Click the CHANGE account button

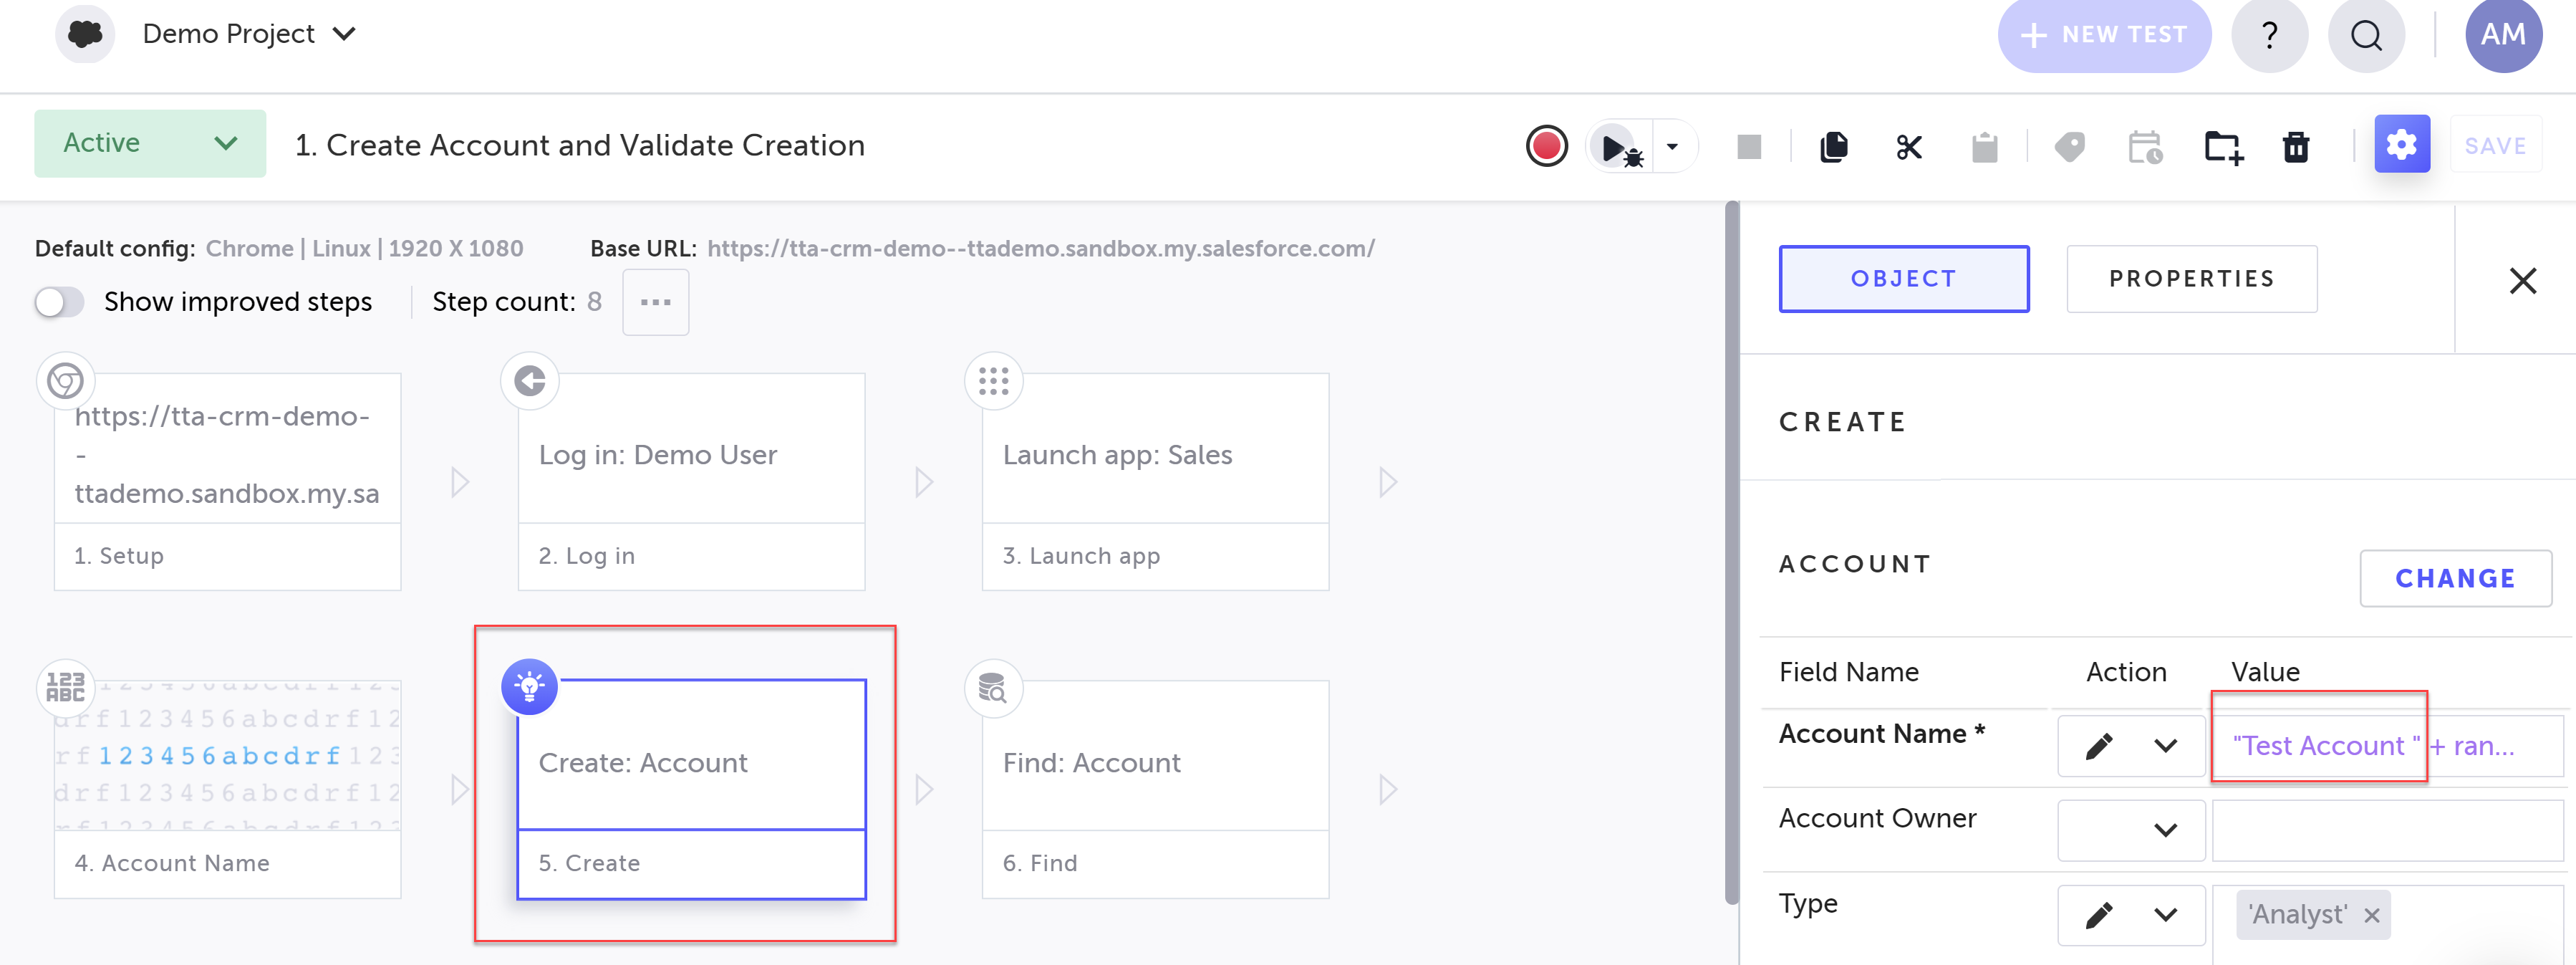pos(2454,578)
